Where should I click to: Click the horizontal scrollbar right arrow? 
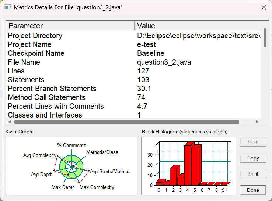[x=257, y=122]
